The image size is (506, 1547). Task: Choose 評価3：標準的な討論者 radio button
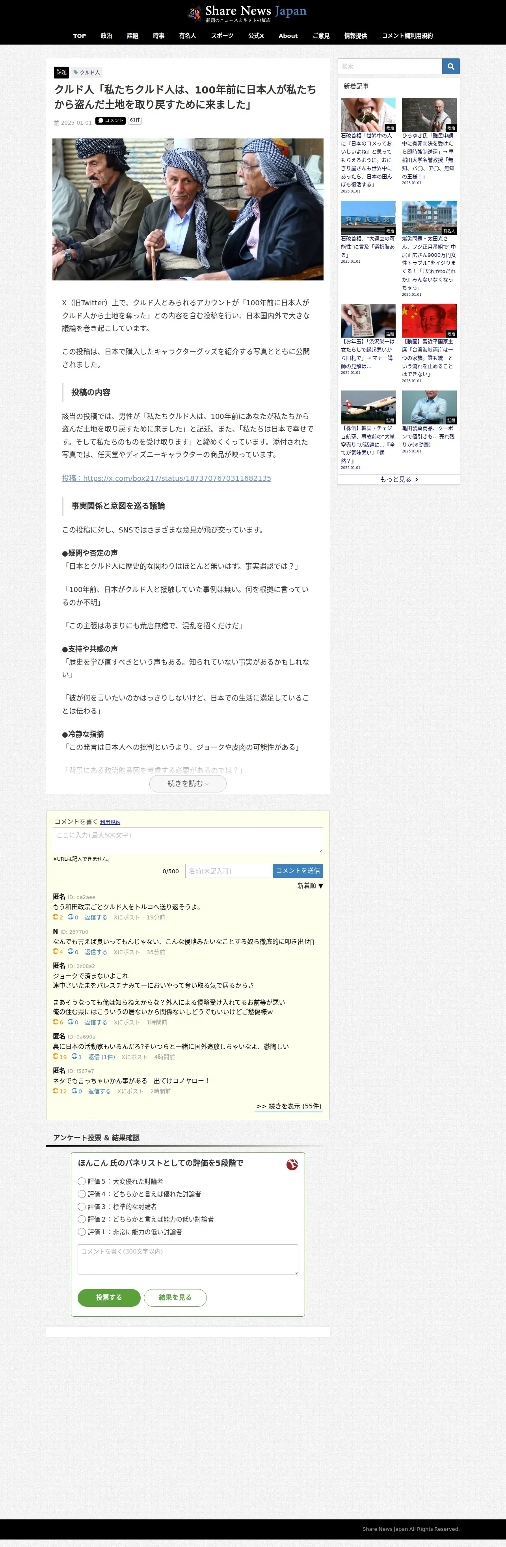pos(82,1207)
